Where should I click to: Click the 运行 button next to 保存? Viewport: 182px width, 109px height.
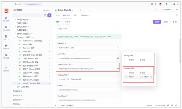coord(166,22)
